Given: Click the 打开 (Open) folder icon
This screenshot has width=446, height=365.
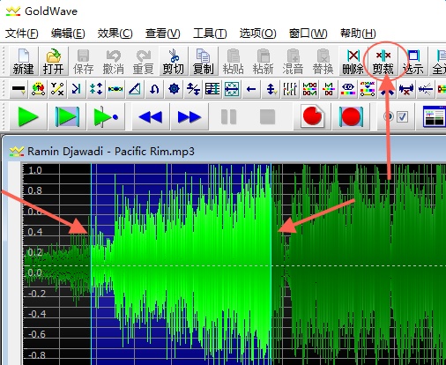Looking at the screenshot, I should (53, 61).
